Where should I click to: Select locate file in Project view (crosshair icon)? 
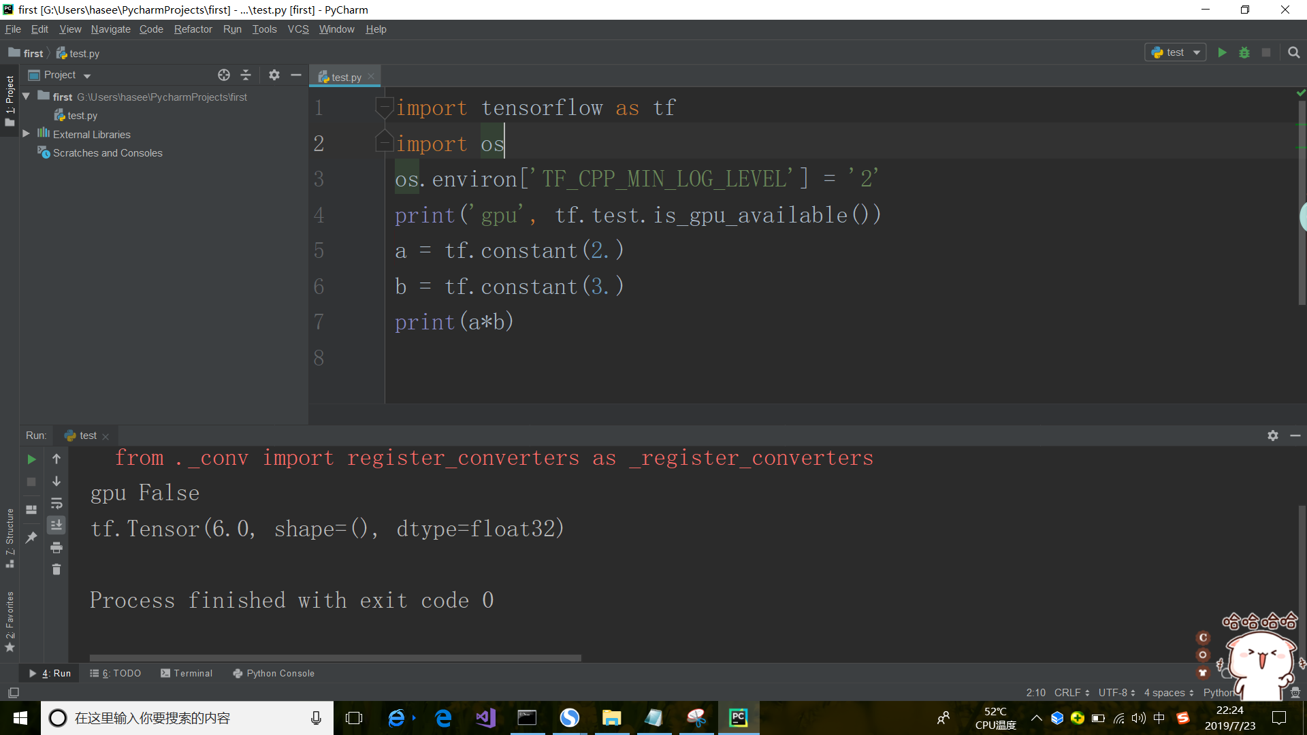pos(224,75)
